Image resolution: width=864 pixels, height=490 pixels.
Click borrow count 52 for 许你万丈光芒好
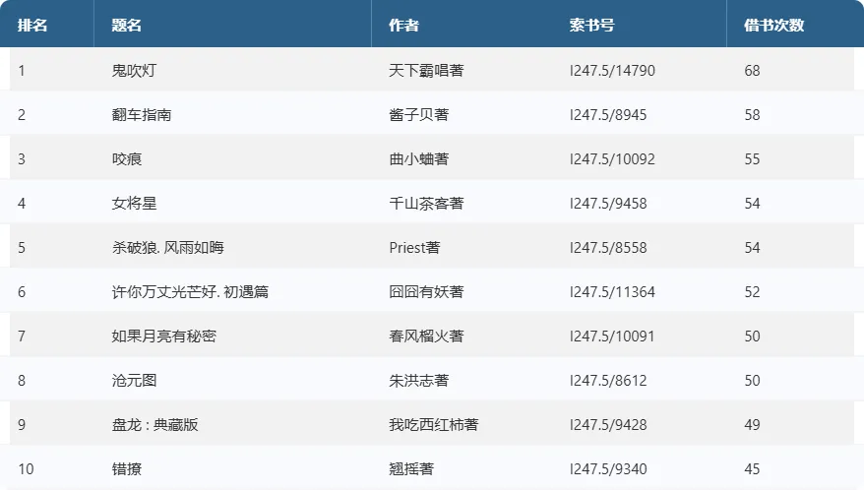pyautogui.click(x=752, y=292)
